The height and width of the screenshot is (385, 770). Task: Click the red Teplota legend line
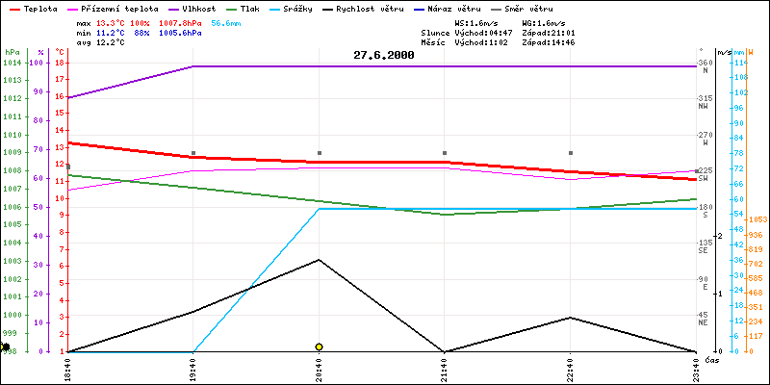tap(13, 8)
